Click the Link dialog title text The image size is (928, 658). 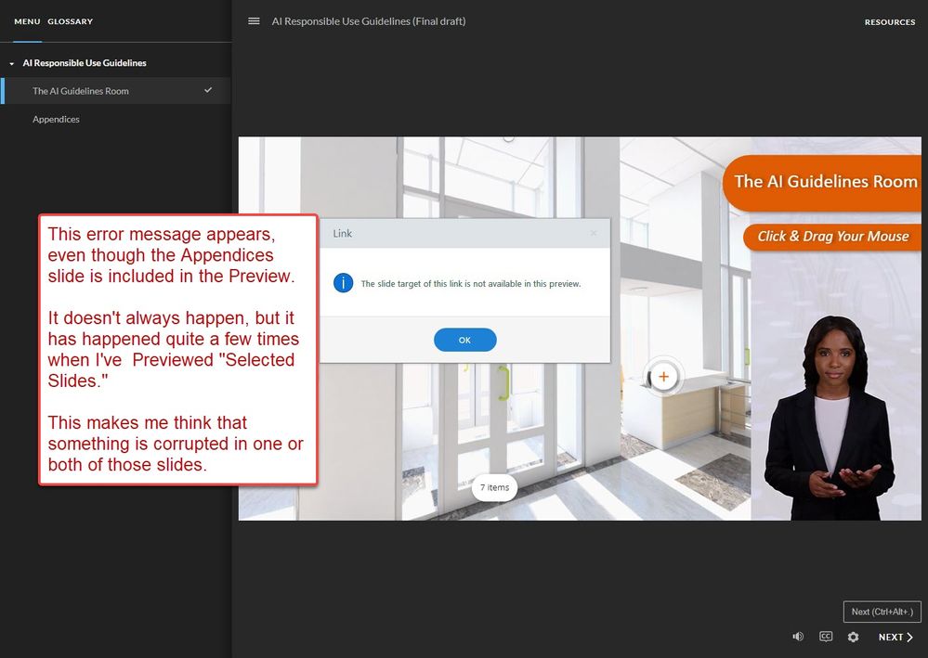(342, 234)
